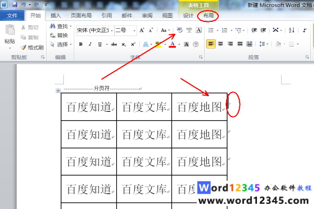
Task: Click the Clear Formatting icon
Action: point(180,30)
